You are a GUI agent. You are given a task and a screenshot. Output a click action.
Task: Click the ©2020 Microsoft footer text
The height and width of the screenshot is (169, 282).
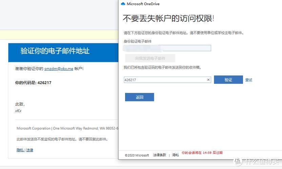137,155
